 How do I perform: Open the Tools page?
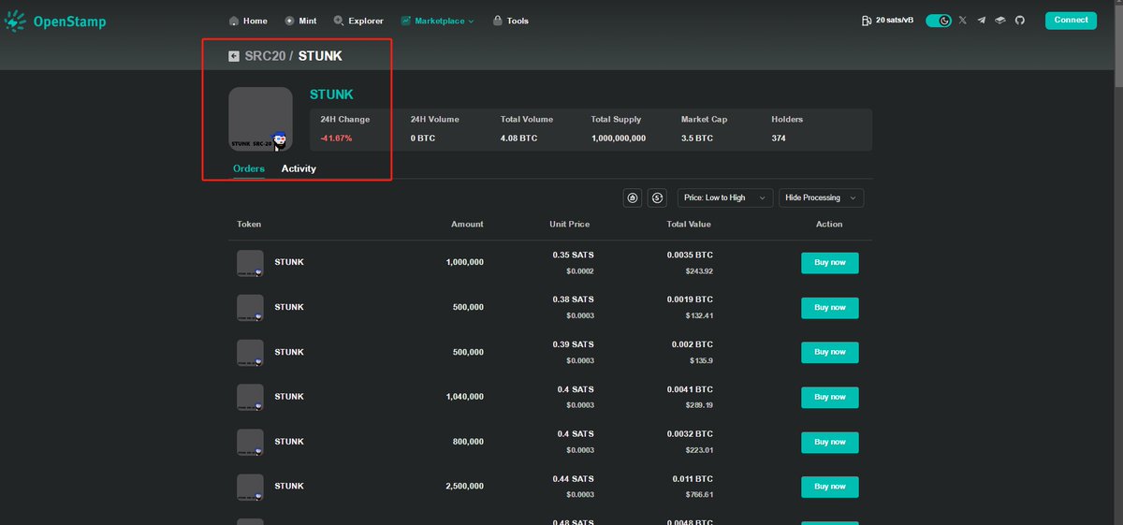click(x=518, y=21)
